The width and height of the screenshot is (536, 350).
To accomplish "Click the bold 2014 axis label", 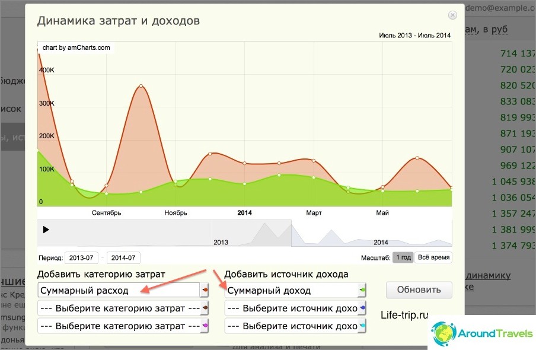I will [x=244, y=213].
